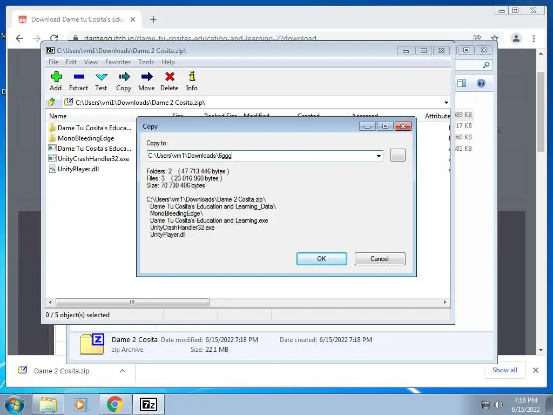The image size is (553, 415).
Task: Click the share icon in Chrome address bar
Action: (x=477, y=38)
